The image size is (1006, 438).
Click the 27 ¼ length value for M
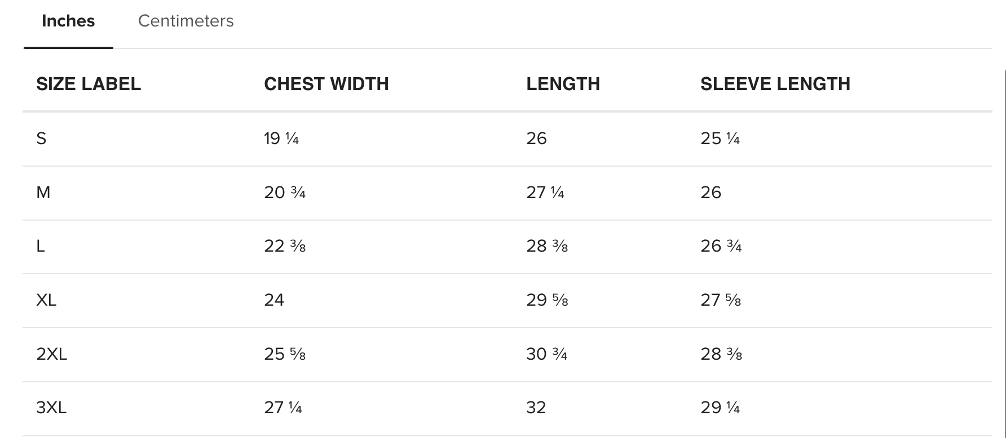pyautogui.click(x=545, y=193)
